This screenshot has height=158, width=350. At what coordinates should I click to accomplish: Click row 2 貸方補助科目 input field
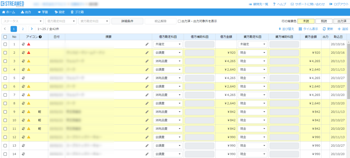pyautogui.click(x=284, y=53)
